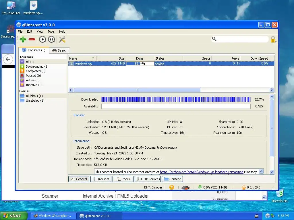Screen dimensions: 294x220
Task: Click the yellow padlock lock icon
Action: 273,39
